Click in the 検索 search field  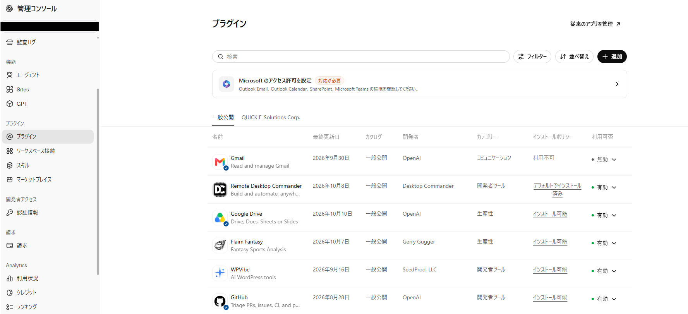[x=361, y=57]
